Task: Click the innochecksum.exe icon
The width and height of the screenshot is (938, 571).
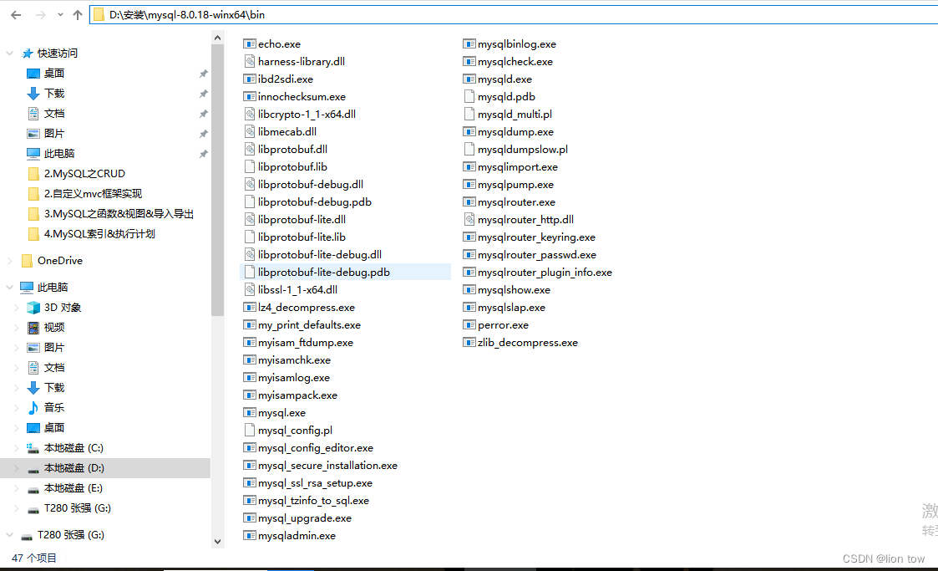Action: (250, 96)
